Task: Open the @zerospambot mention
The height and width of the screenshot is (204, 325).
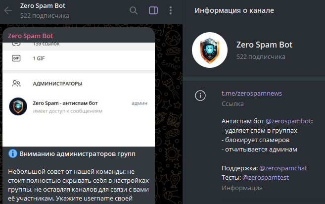Action: (288, 121)
